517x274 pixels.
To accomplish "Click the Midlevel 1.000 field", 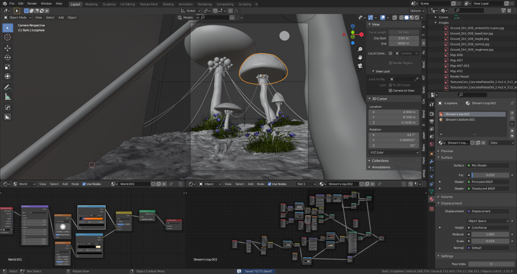I will pyautogui.click(x=490, y=235).
